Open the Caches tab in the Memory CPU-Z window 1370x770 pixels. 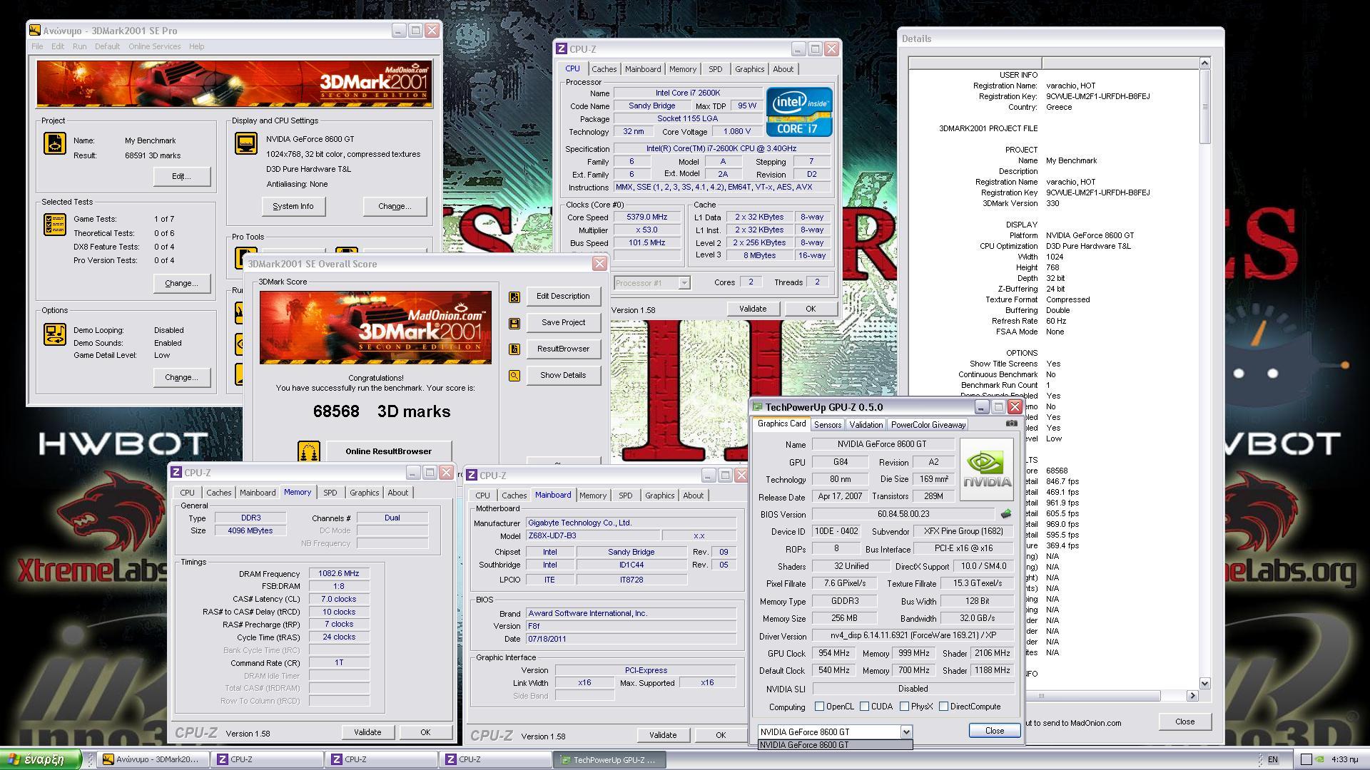[x=218, y=493]
